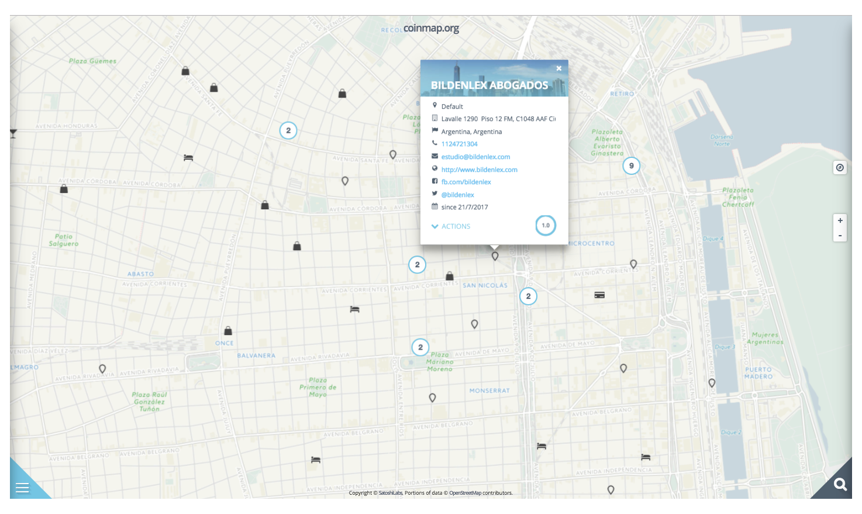
Task: Select shopping bag marker next to Corrientes cluster
Action: coord(449,276)
